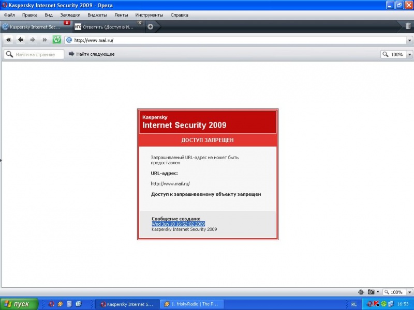Viewport: 414px width, 310px height.
Task: Click the Fast Forward navigation button
Action: (45, 40)
